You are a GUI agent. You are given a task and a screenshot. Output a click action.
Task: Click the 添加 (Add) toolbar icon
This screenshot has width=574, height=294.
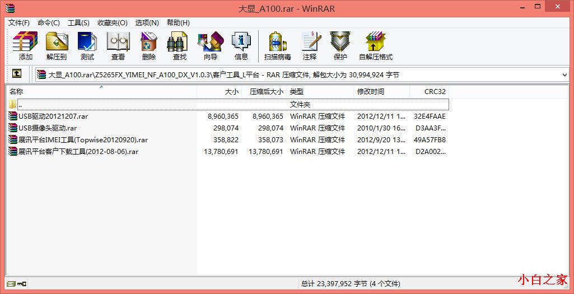click(x=25, y=46)
